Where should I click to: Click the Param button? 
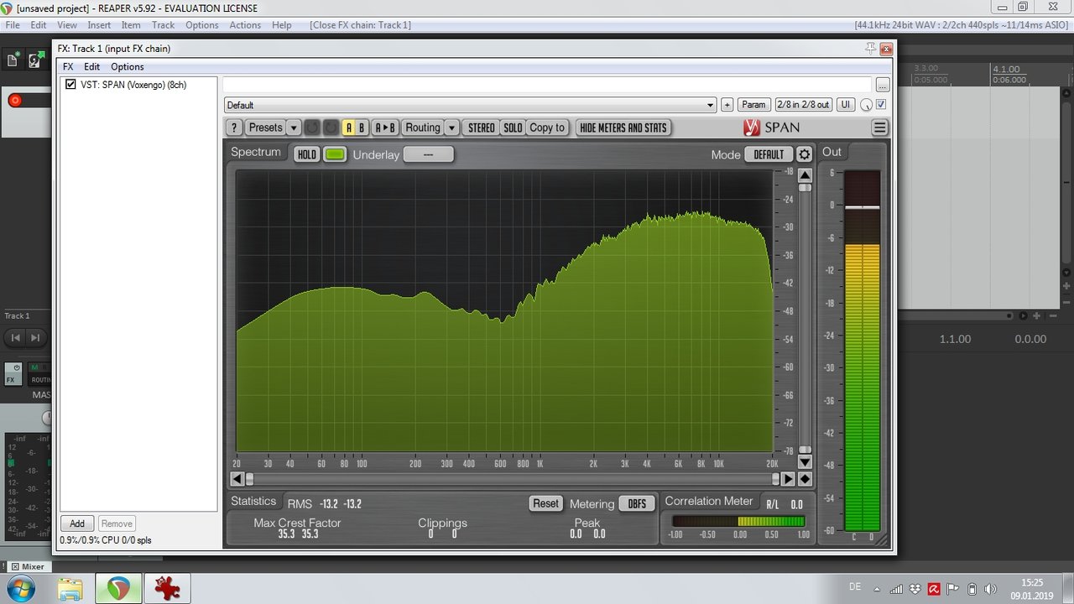(x=753, y=105)
